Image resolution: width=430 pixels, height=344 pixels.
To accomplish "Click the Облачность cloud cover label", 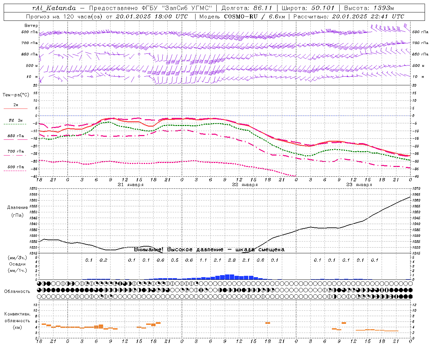I will 17,292.
